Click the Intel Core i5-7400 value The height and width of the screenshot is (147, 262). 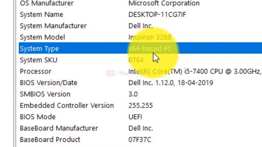[195, 71]
